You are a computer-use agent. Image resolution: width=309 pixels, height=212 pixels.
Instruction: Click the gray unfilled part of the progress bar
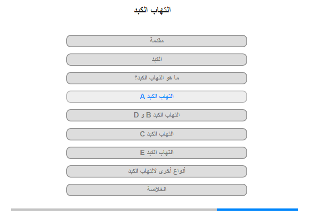pyautogui.click(x=114, y=209)
